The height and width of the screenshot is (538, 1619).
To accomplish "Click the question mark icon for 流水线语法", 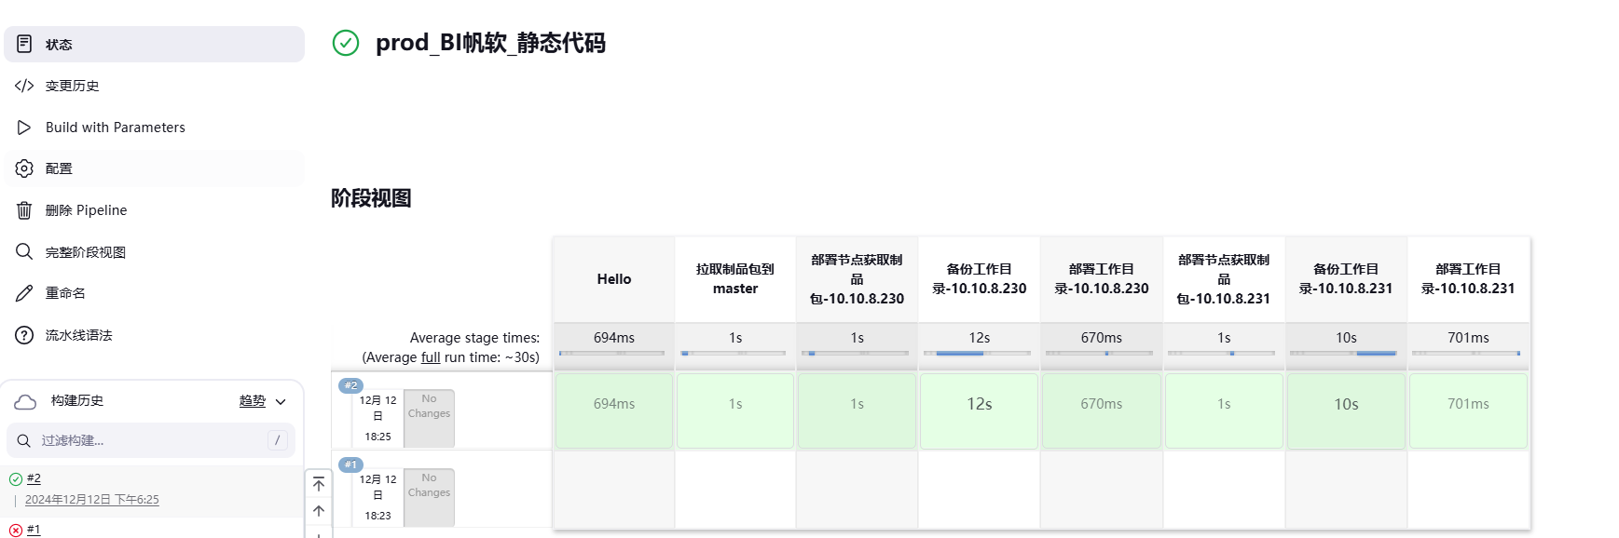I will (24, 335).
